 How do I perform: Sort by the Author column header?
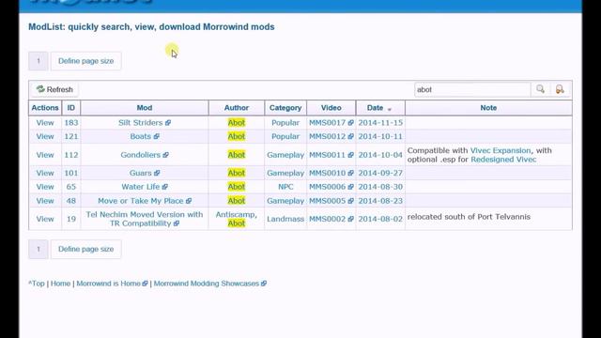pyautogui.click(x=237, y=108)
